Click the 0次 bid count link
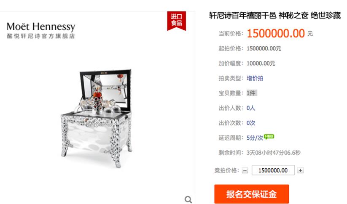This screenshot has height=204, width=347. click(x=251, y=123)
